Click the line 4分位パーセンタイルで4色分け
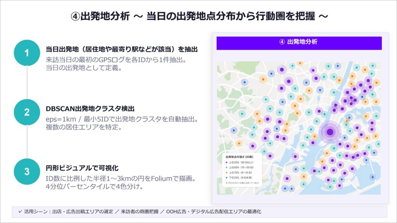The height and width of the screenshot is (223, 397). point(94,187)
